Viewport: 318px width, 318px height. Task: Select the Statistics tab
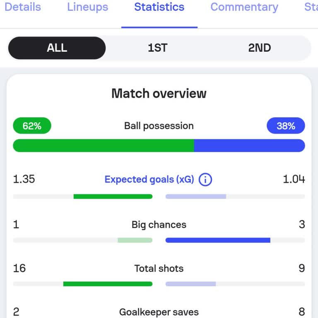(159, 7)
